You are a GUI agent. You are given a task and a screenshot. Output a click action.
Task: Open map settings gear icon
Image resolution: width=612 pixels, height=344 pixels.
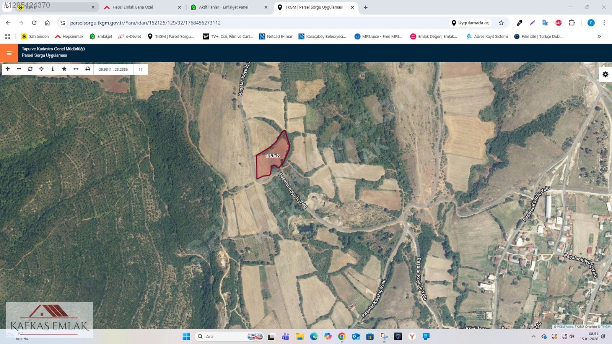click(605, 74)
